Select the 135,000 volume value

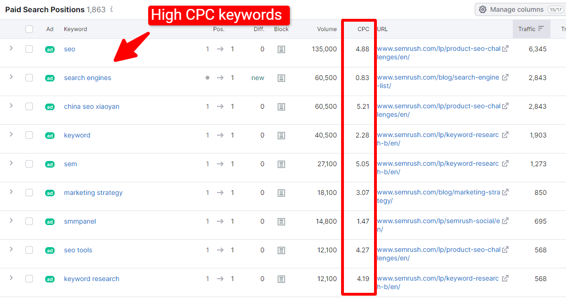pyautogui.click(x=324, y=49)
